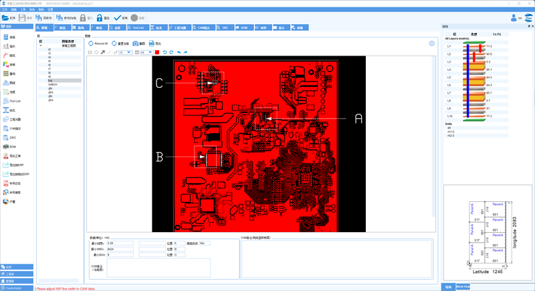
Task: Open the drill (钻孔) item in the left sidebar
Action: (9, 110)
